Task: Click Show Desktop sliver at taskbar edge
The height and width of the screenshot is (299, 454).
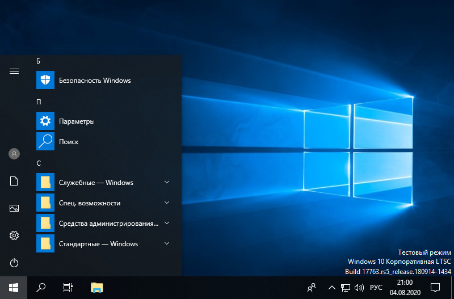Action: [452, 288]
